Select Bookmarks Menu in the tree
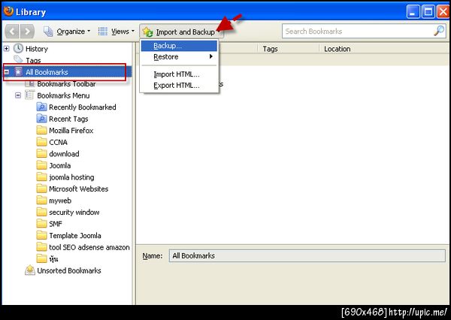This screenshot has height=320, width=451. tap(63, 95)
